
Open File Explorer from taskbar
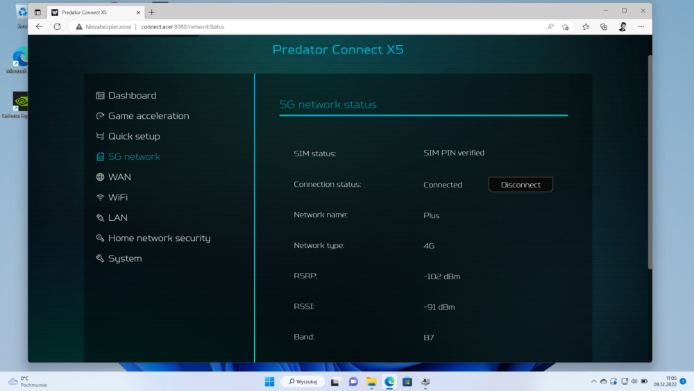point(371,381)
